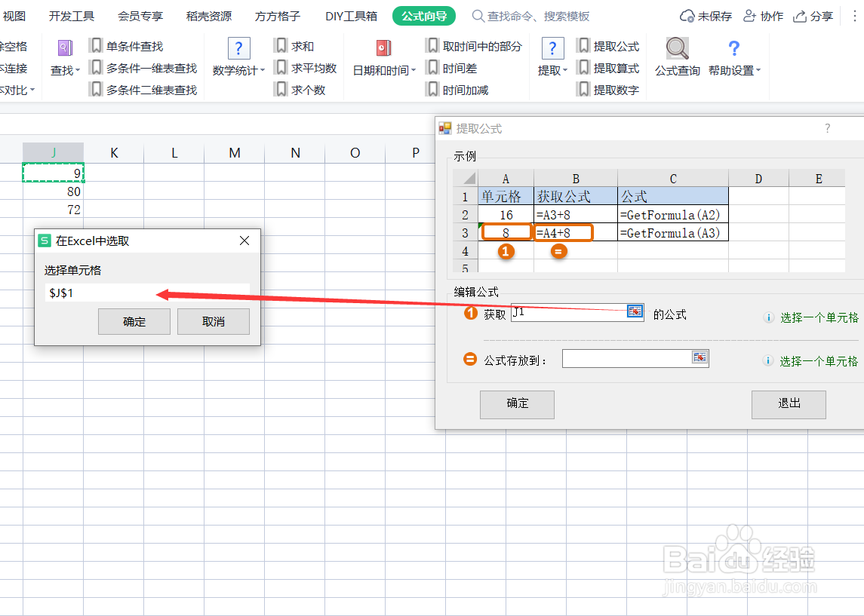Viewport: 864px width, 616px height.
Task: Open the 查找 lookup tool icon
Action: (65, 48)
